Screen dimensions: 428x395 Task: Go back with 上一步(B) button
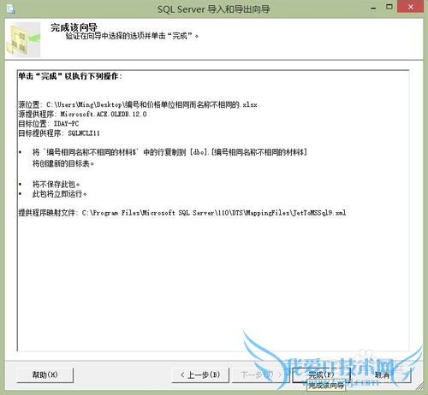click(200, 375)
